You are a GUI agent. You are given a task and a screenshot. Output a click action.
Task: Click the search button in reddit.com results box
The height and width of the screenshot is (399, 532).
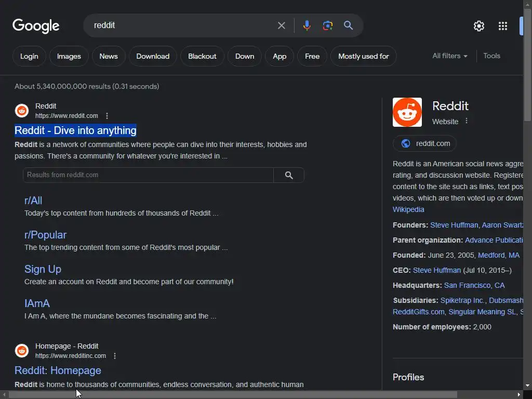tap(289, 175)
